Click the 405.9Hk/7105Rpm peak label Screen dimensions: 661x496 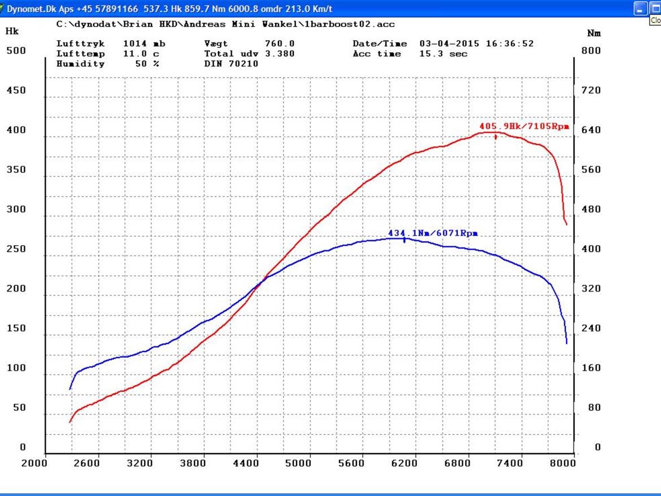tap(524, 126)
